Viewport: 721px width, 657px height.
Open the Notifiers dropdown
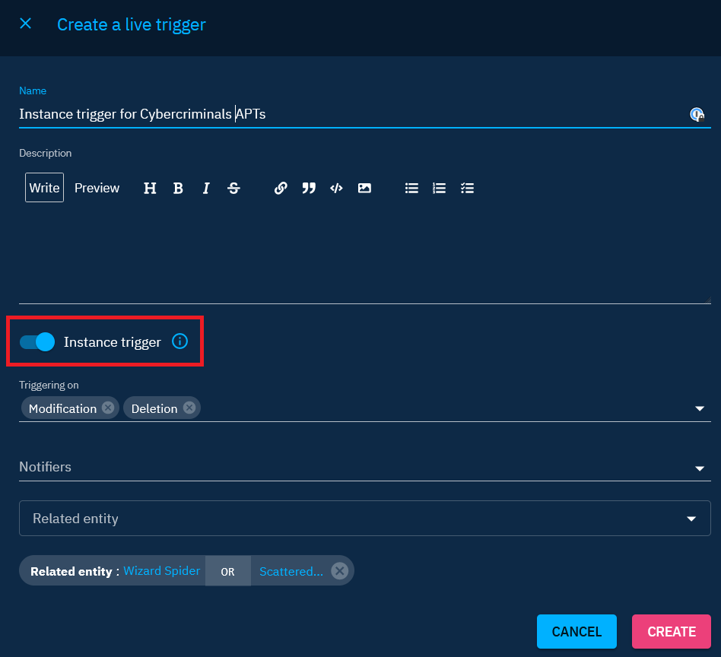700,468
